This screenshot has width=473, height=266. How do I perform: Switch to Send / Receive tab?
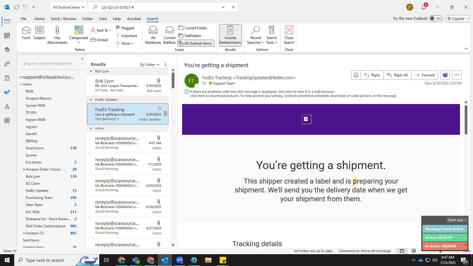[63, 19]
